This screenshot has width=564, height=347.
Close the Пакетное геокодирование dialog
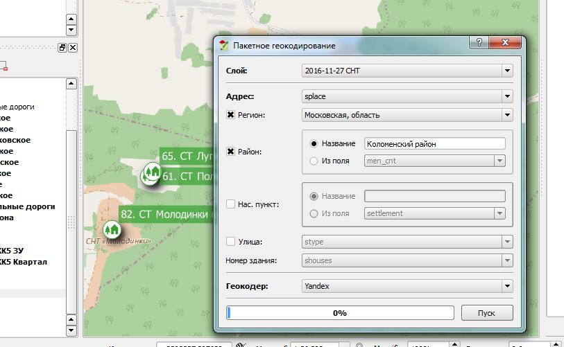tap(505, 42)
